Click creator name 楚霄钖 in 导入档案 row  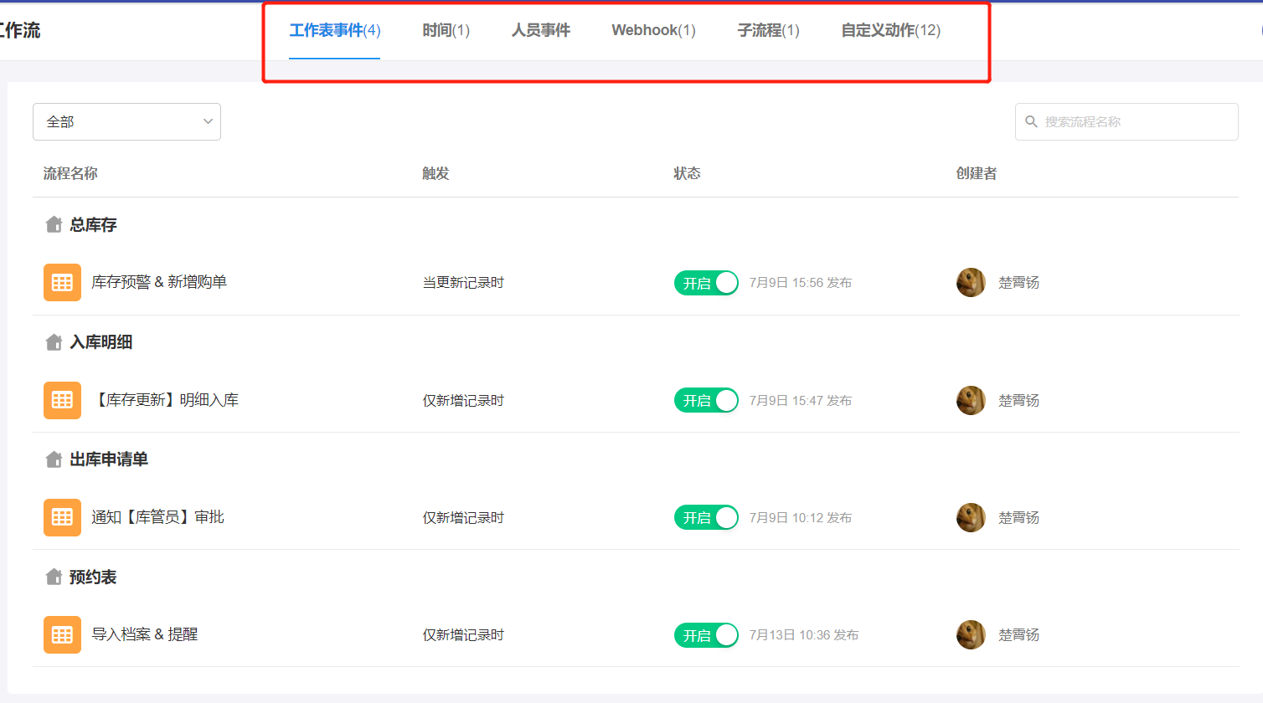(x=1018, y=635)
